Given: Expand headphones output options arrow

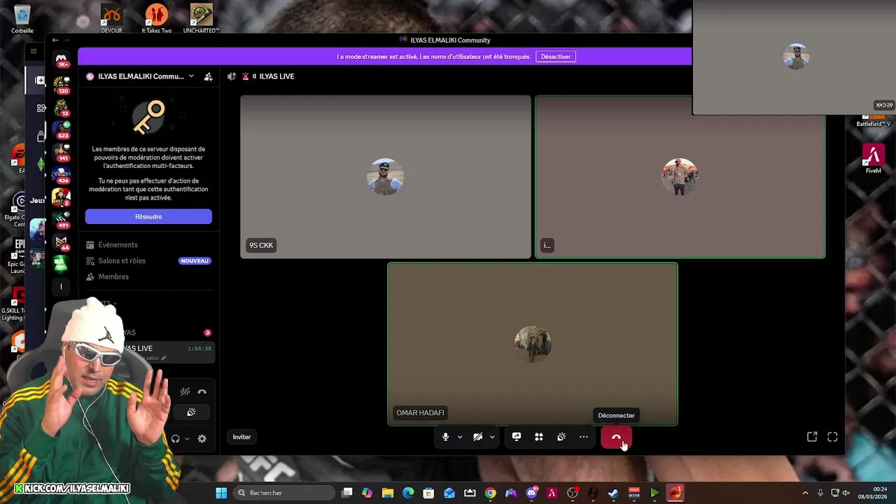Looking at the screenshot, I should tap(187, 439).
